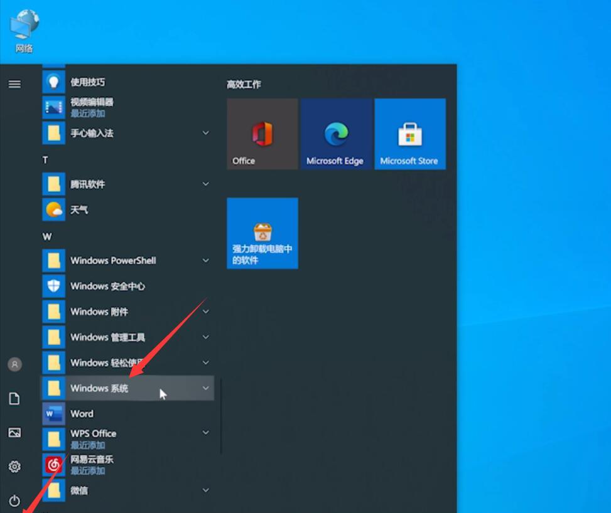This screenshot has height=513, width=611.
Task: Click the 高效工作 tile group title
Action: pos(244,85)
